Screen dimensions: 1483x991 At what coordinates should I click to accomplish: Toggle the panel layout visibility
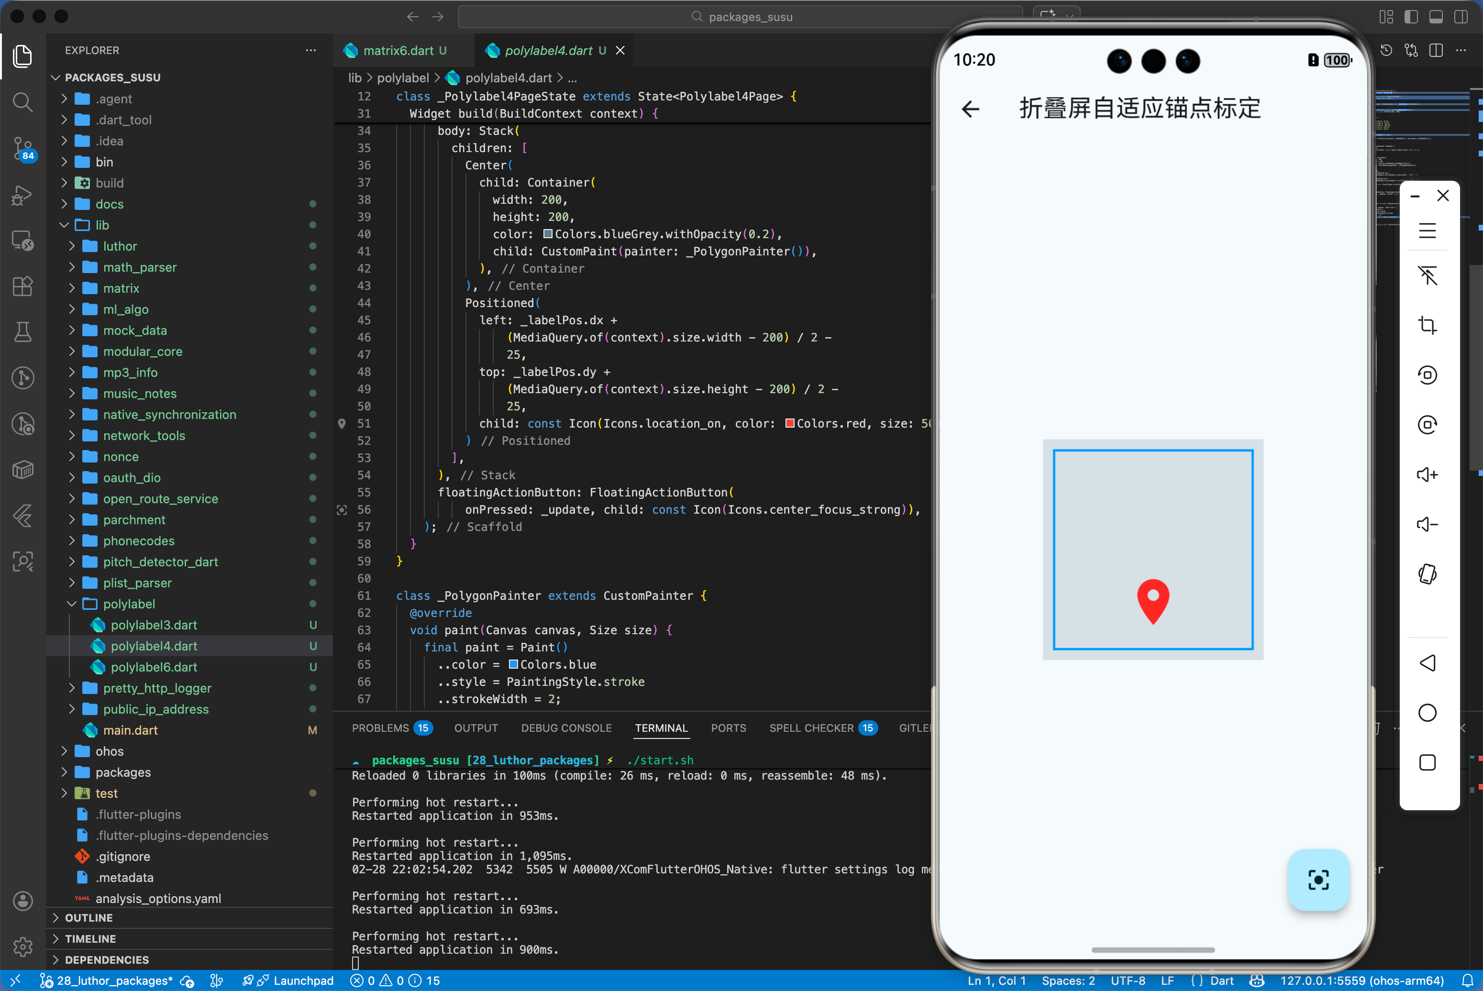click(x=1436, y=17)
